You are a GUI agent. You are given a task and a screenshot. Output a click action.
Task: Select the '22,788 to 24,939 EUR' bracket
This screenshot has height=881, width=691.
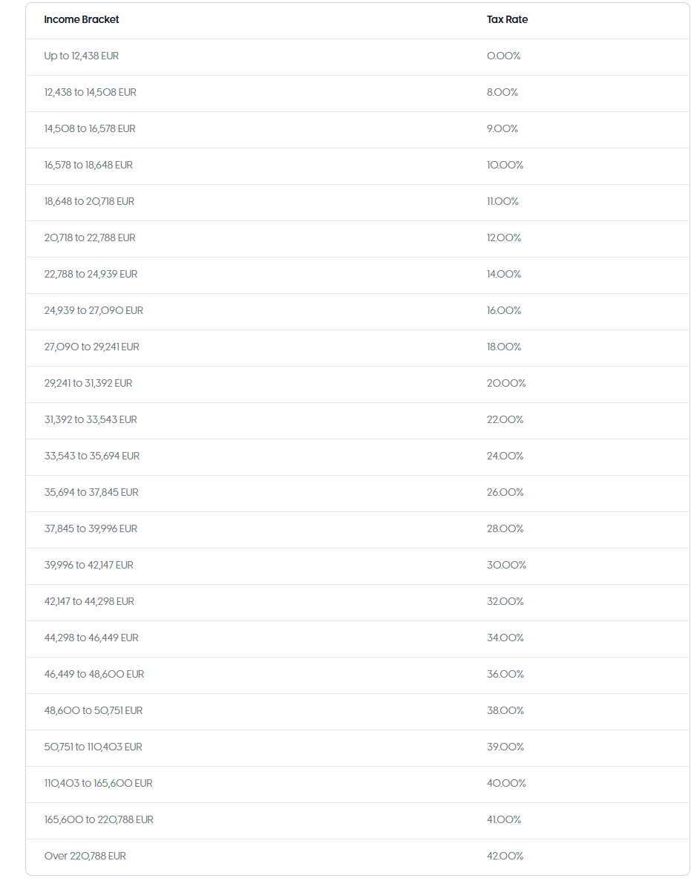click(x=91, y=274)
